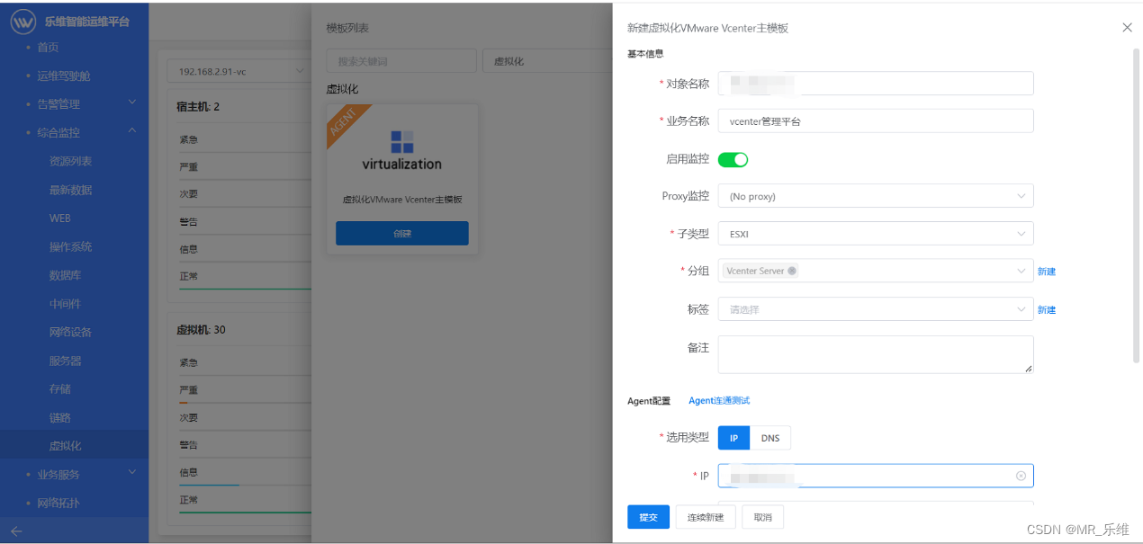The image size is (1143, 544).
Task: Click the 宿主机: 2 heading
Action: point(198,107)
